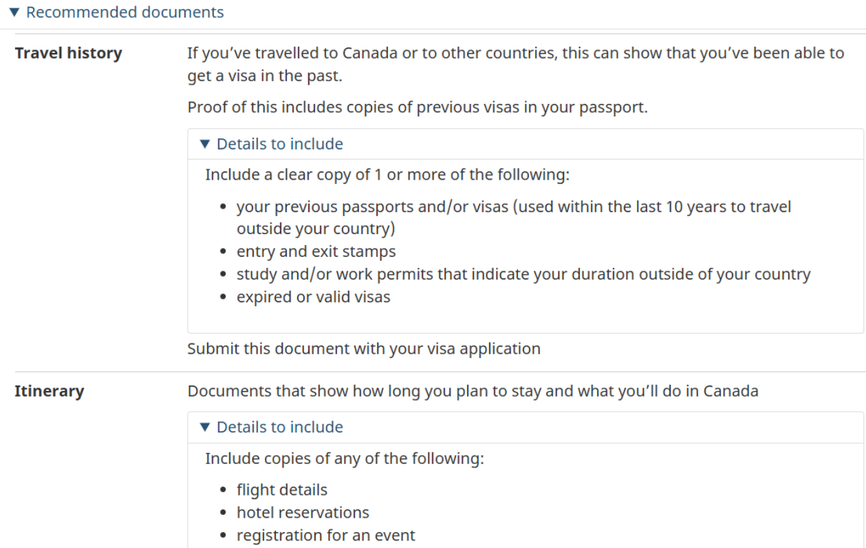This screenshot has height=548, width=866.
Task: Click 'Include copies of any of the following' text
Action: coord(344,458)
